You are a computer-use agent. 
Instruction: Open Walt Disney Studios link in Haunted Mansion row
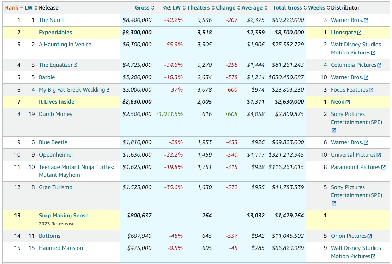tap(356, 252)
